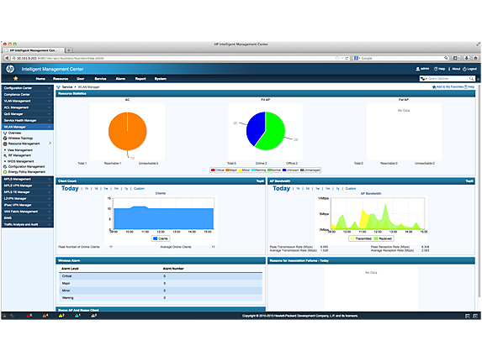Click the Logout power icon
This screenshot has height=361, width=482.
click(x=464, y=69)
